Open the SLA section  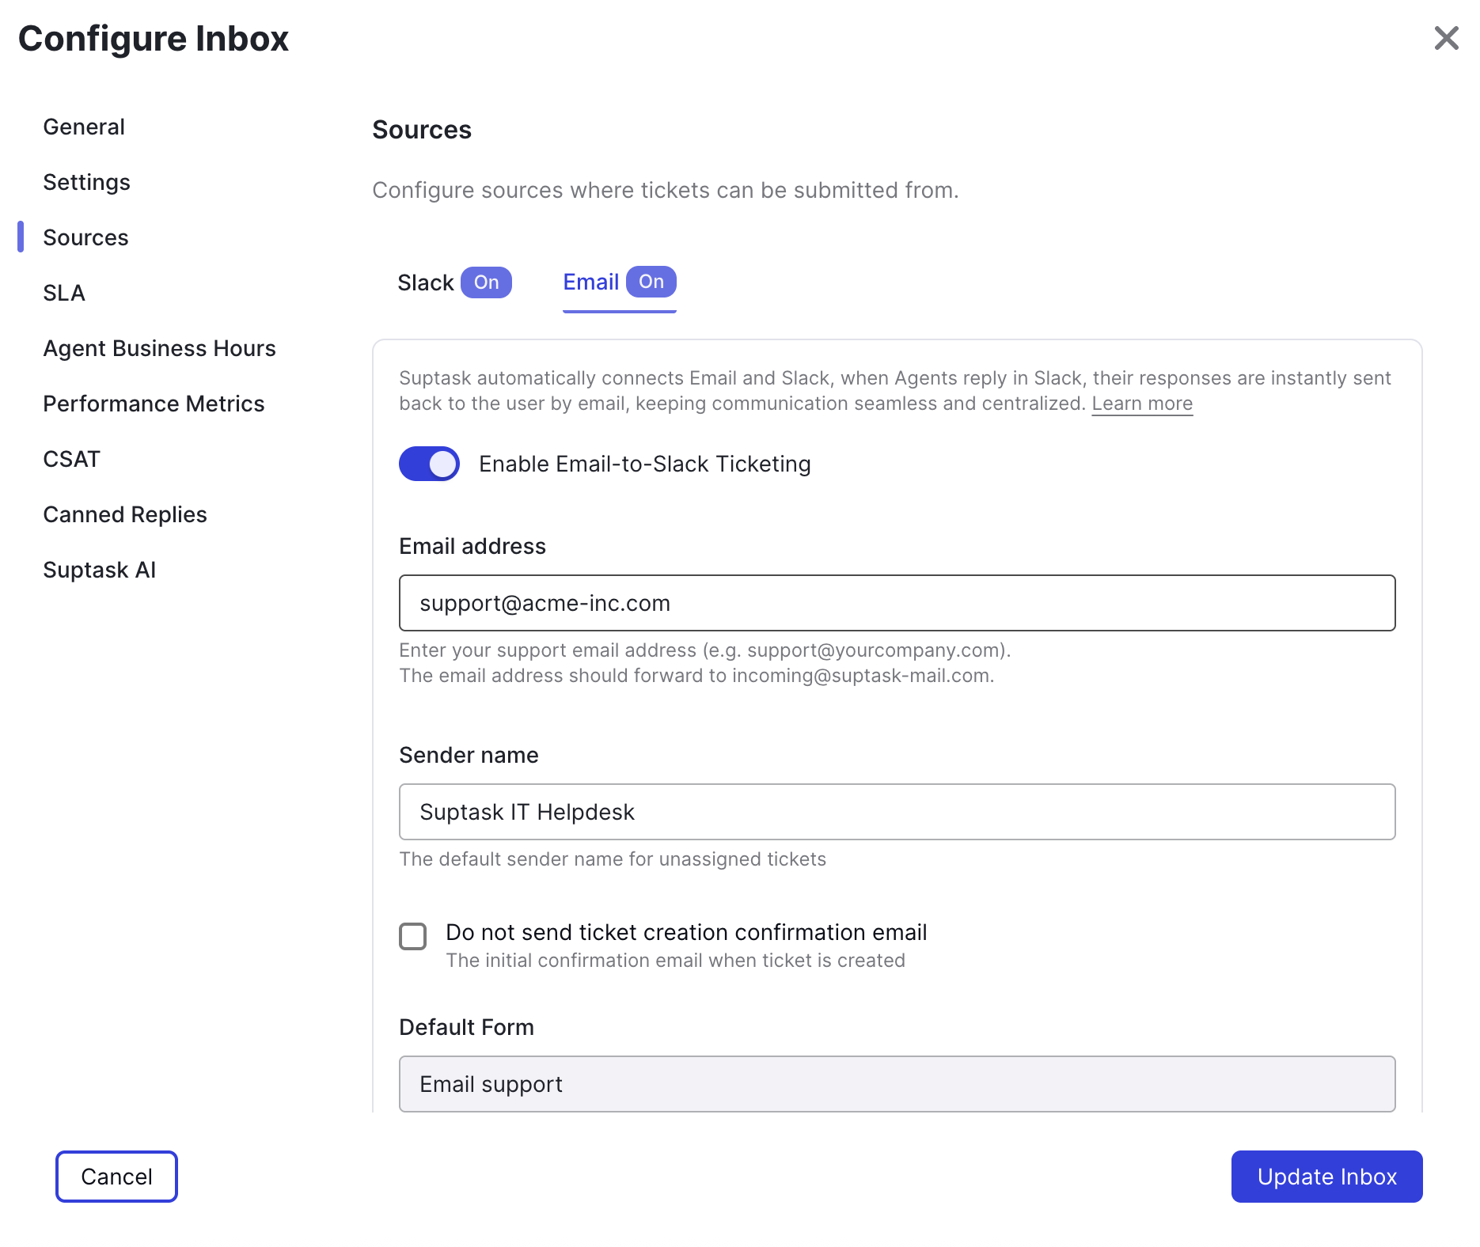64,293
